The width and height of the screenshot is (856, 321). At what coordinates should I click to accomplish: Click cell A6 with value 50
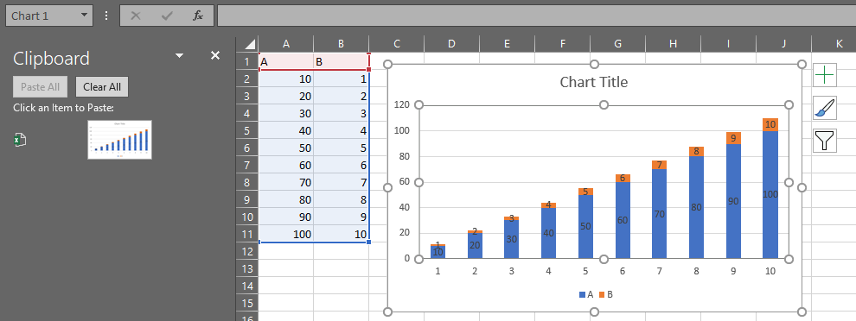click(286, 148)
